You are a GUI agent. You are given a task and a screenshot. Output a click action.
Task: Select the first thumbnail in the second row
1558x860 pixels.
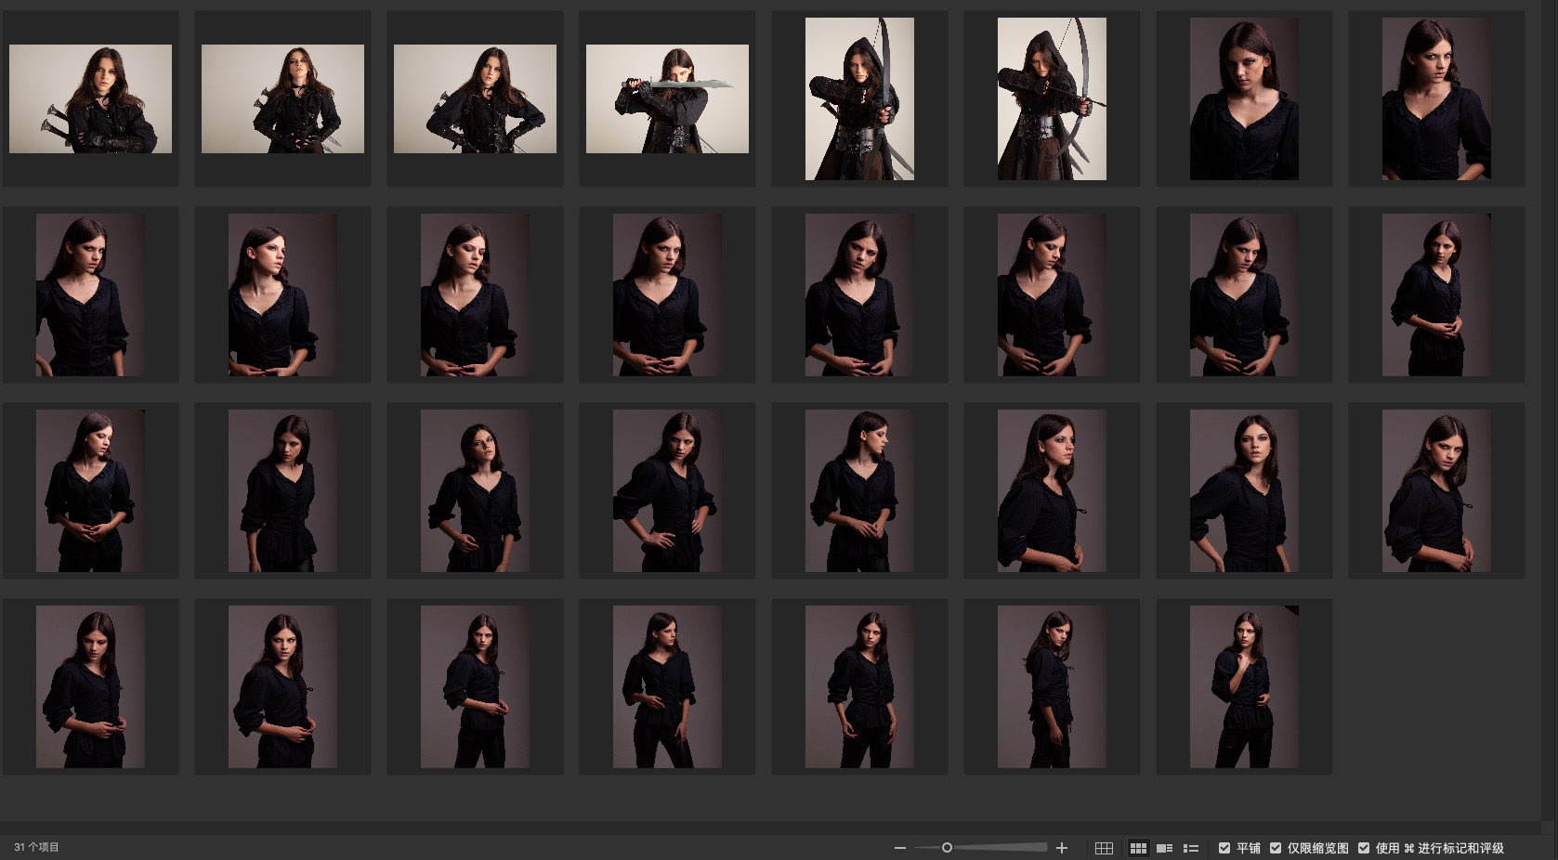(90, 294)
